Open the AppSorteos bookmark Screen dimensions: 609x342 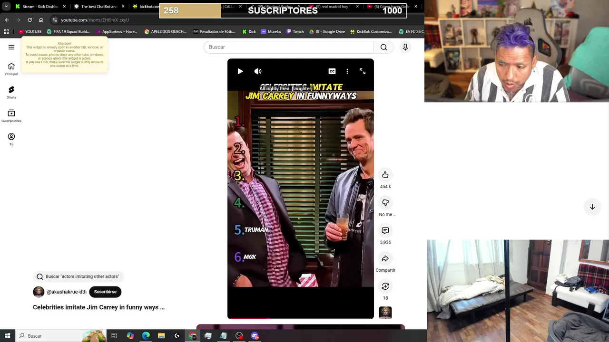tap(117, 32)
